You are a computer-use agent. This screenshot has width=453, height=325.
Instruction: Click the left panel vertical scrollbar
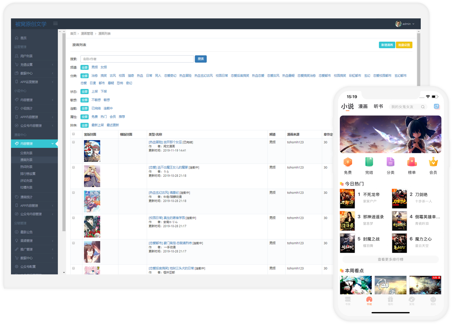[64, 129]
